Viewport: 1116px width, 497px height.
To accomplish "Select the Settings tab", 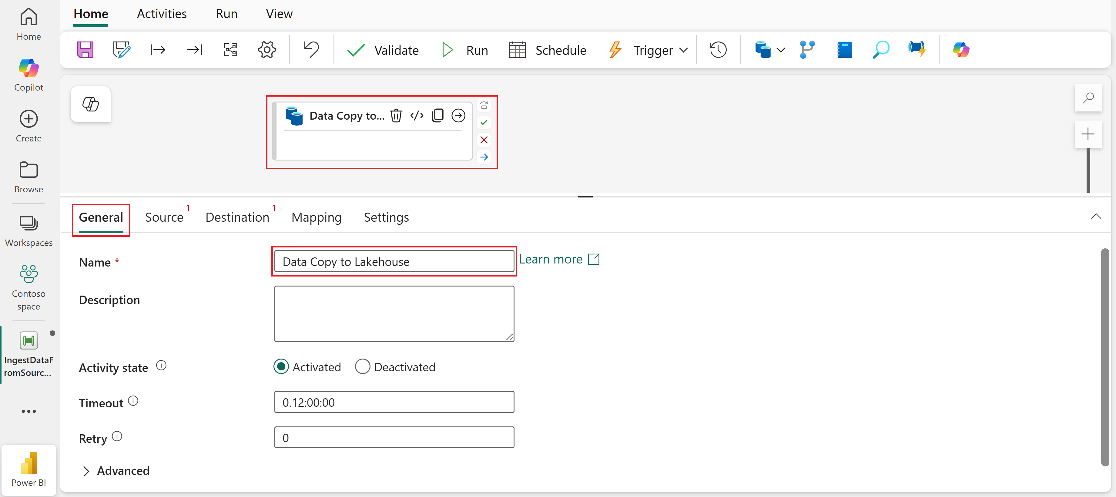I will click(386, 217).
